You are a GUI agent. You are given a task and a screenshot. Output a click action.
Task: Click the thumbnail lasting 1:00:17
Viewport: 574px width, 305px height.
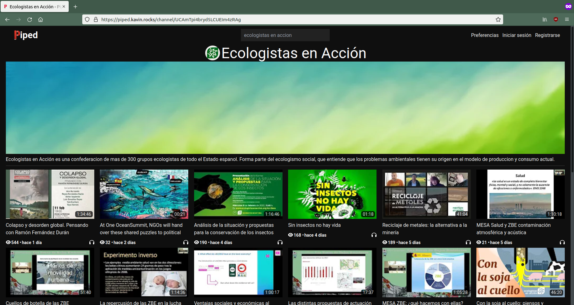(x=238, y=272)
